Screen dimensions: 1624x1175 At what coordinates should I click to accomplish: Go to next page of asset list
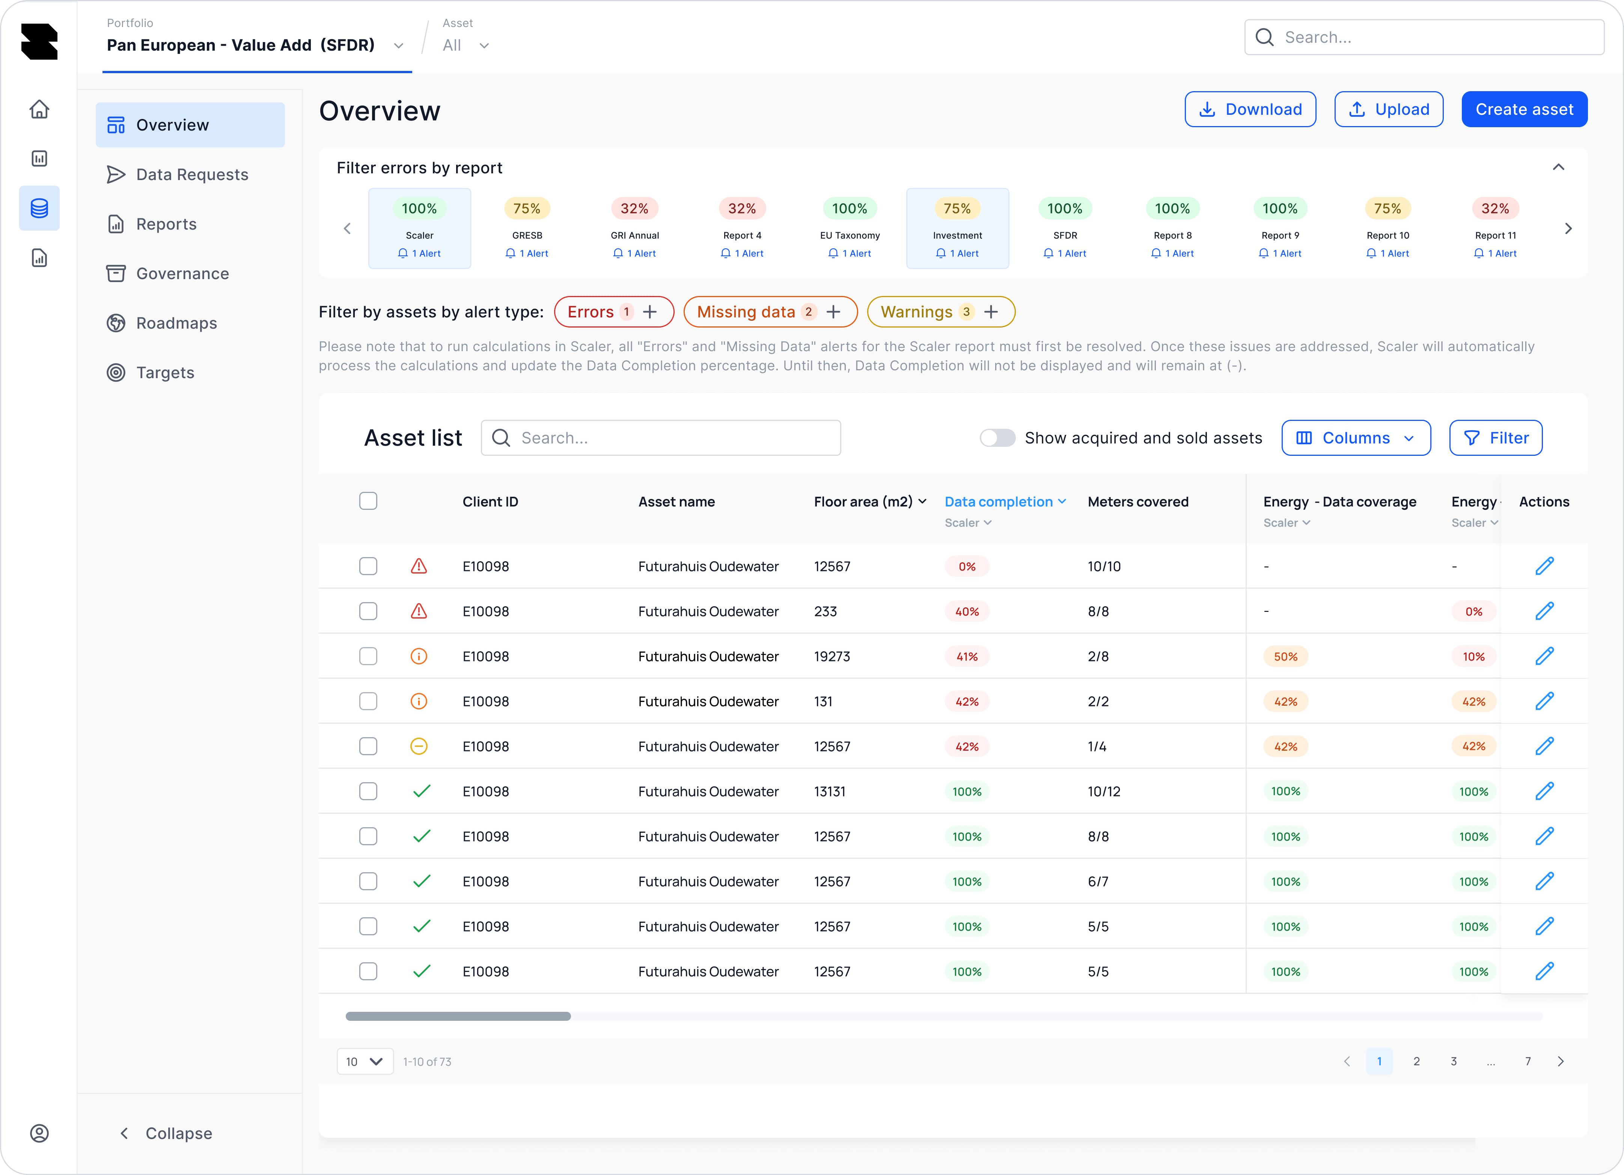tap(1561, 1062)
